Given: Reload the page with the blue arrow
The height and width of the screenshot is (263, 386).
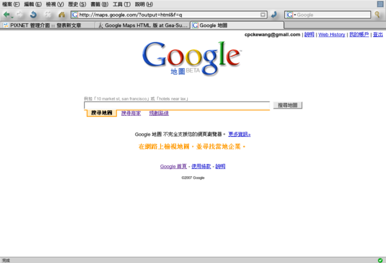Looking at the screenshot, I should point(33,15).
